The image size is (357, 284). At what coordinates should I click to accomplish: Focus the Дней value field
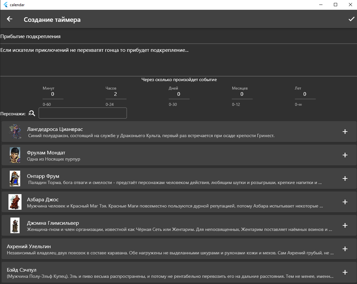pos(179,94)
